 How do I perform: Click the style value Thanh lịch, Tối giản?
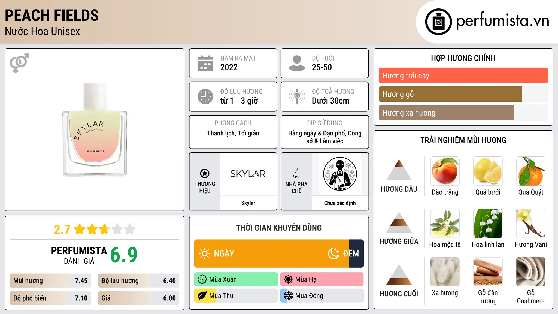(x=233, y=133)
